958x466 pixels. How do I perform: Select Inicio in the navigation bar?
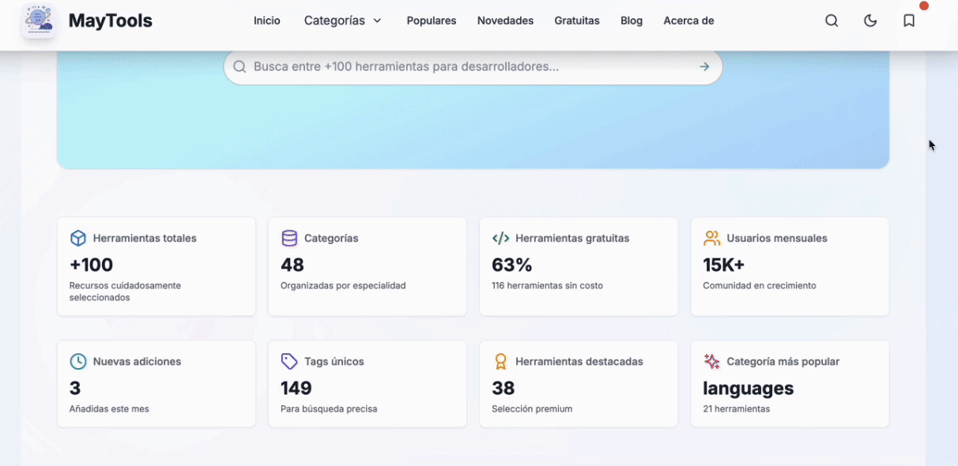click(266, 21)
